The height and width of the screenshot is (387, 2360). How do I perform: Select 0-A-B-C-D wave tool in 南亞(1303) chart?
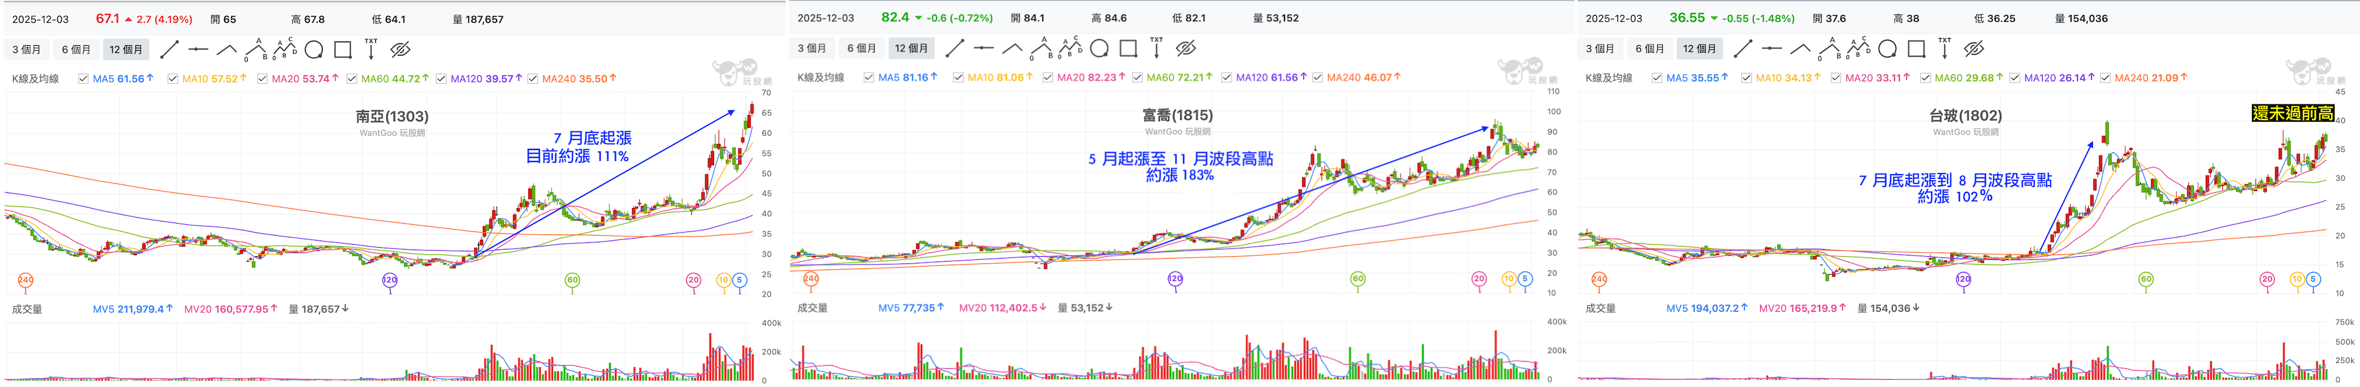pos(285,49)
